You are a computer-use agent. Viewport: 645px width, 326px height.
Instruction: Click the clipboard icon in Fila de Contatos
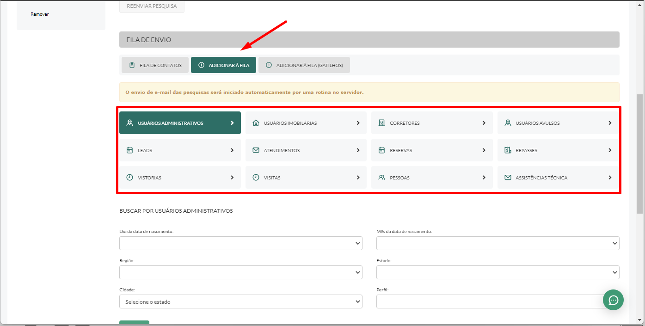(x=132, y=65)
